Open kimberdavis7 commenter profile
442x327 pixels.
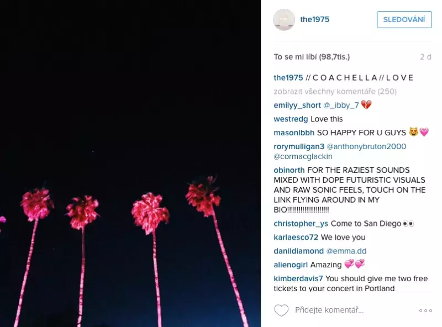click(298, 278)
